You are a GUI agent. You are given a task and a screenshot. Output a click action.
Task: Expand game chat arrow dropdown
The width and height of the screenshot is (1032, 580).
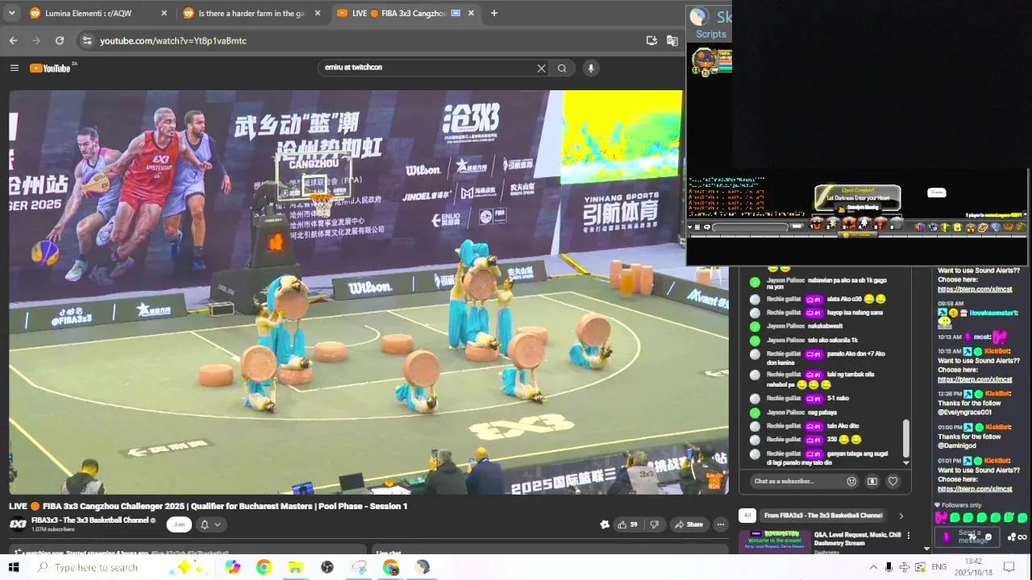(x=689, y=227)
